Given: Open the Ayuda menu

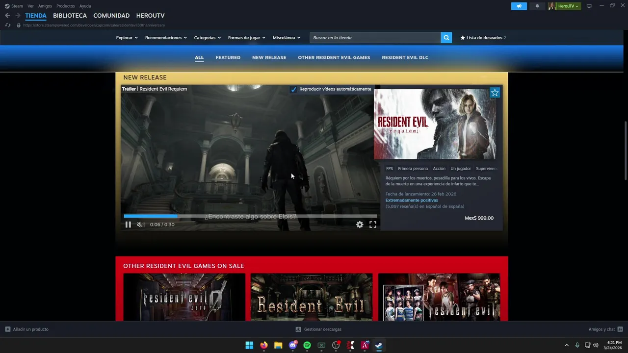Looking at the screenshot, I should (x=85, y=6).
